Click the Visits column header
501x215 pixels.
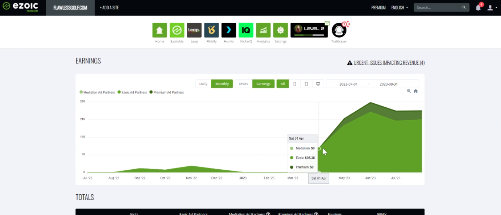tap(134, 214)
